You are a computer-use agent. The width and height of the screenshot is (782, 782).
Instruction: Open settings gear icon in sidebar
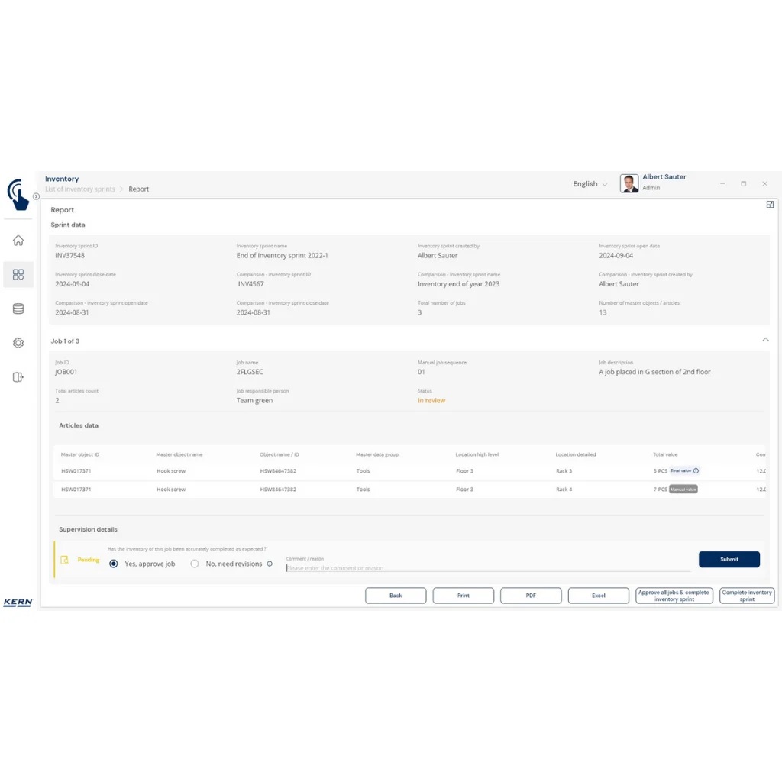coord(18,343)
